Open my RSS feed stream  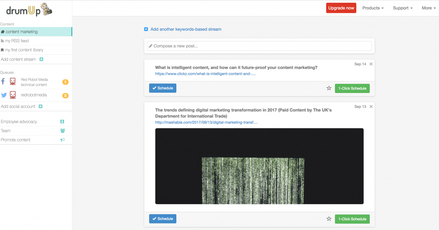pos(17,41)
